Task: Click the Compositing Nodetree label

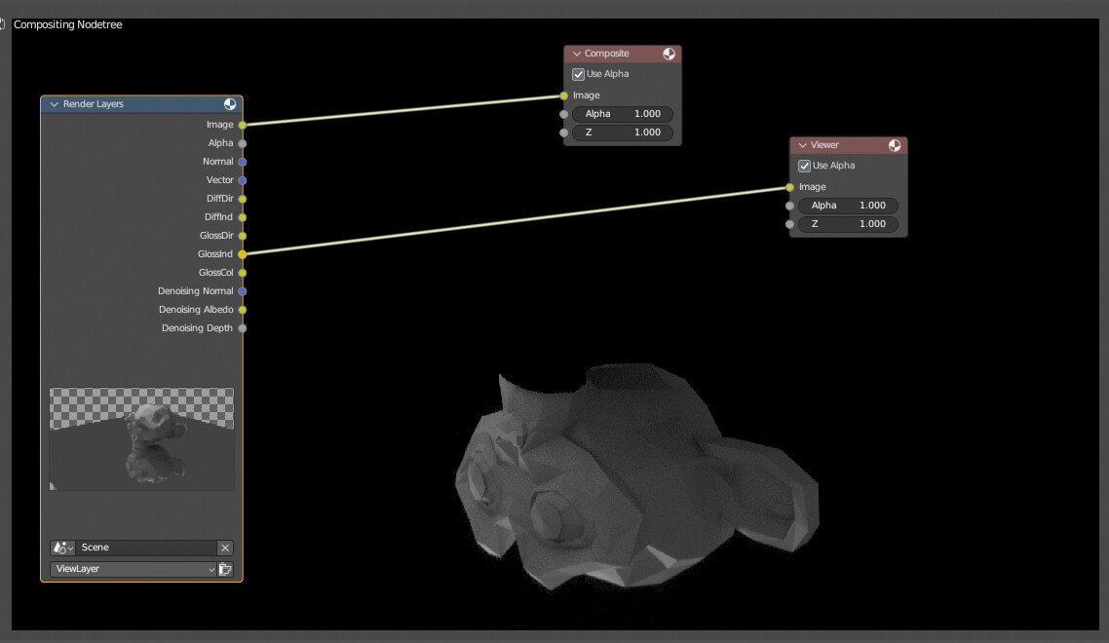Action: click(x=68, y=24)
